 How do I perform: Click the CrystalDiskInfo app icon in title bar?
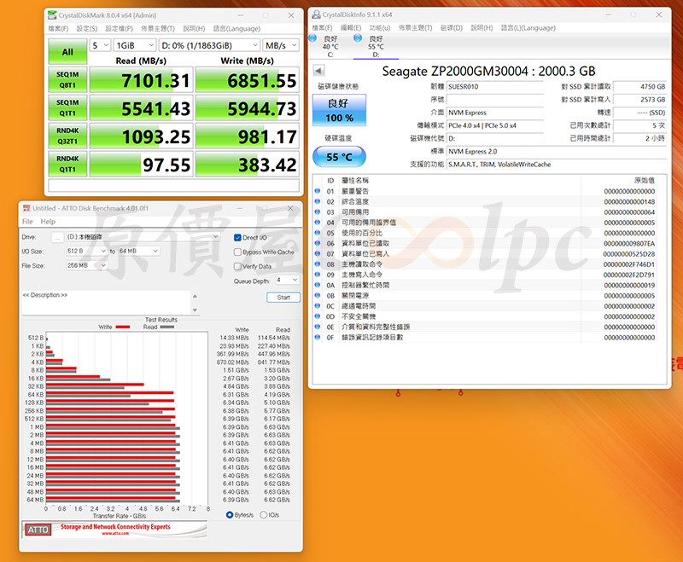point(316,14)
